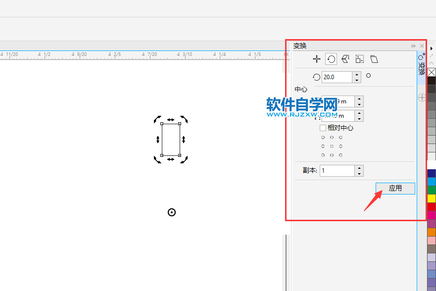436x291 pixels.
Task: Click the eyedropper icon above the color palette
Action: pos(431,56)
